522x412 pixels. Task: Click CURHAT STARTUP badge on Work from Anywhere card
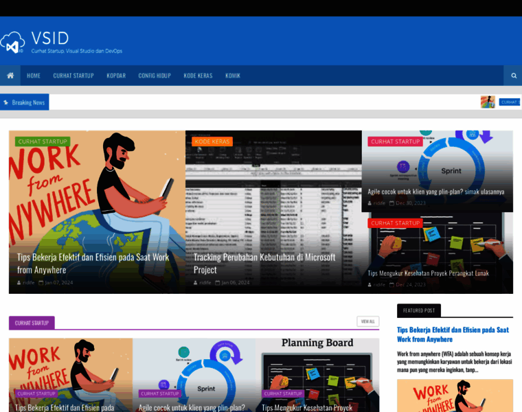36,393
